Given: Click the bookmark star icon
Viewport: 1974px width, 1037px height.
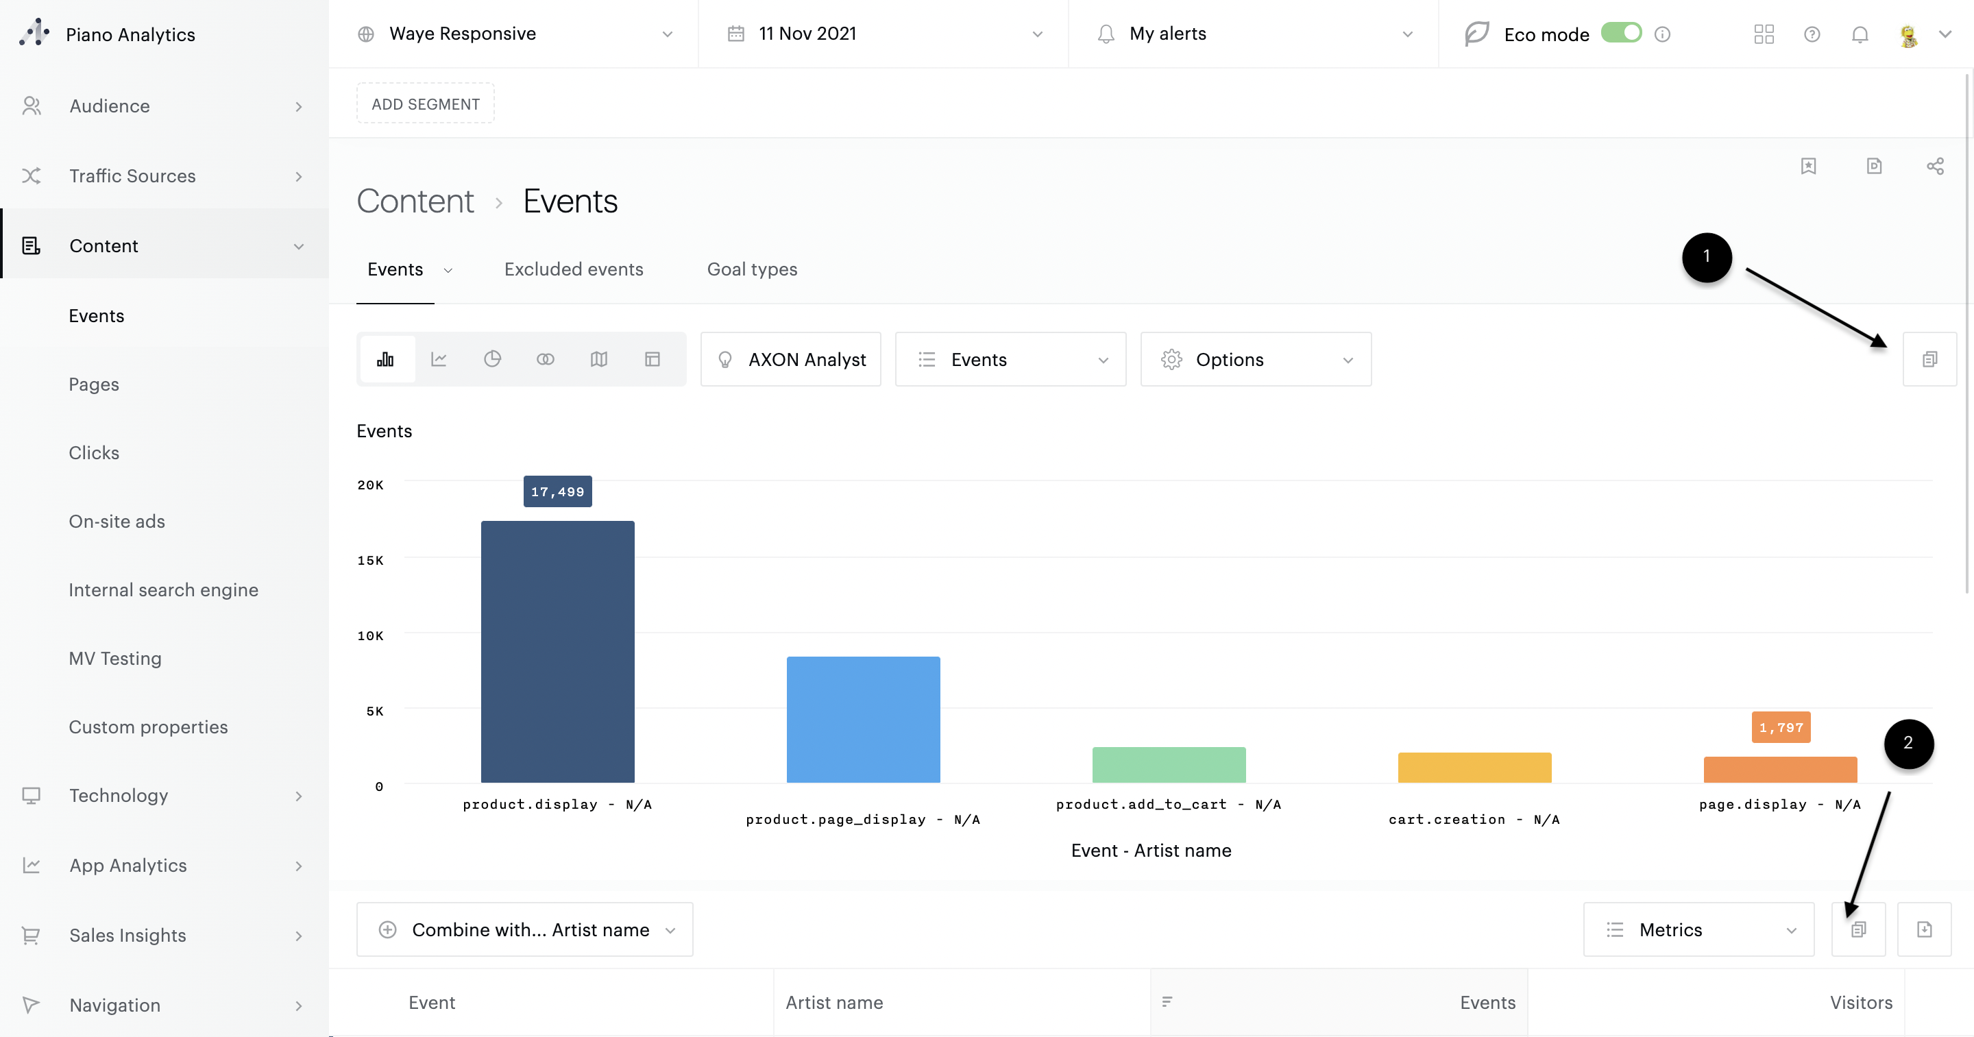Looking at the screenshot, I should click(1809, 166).
